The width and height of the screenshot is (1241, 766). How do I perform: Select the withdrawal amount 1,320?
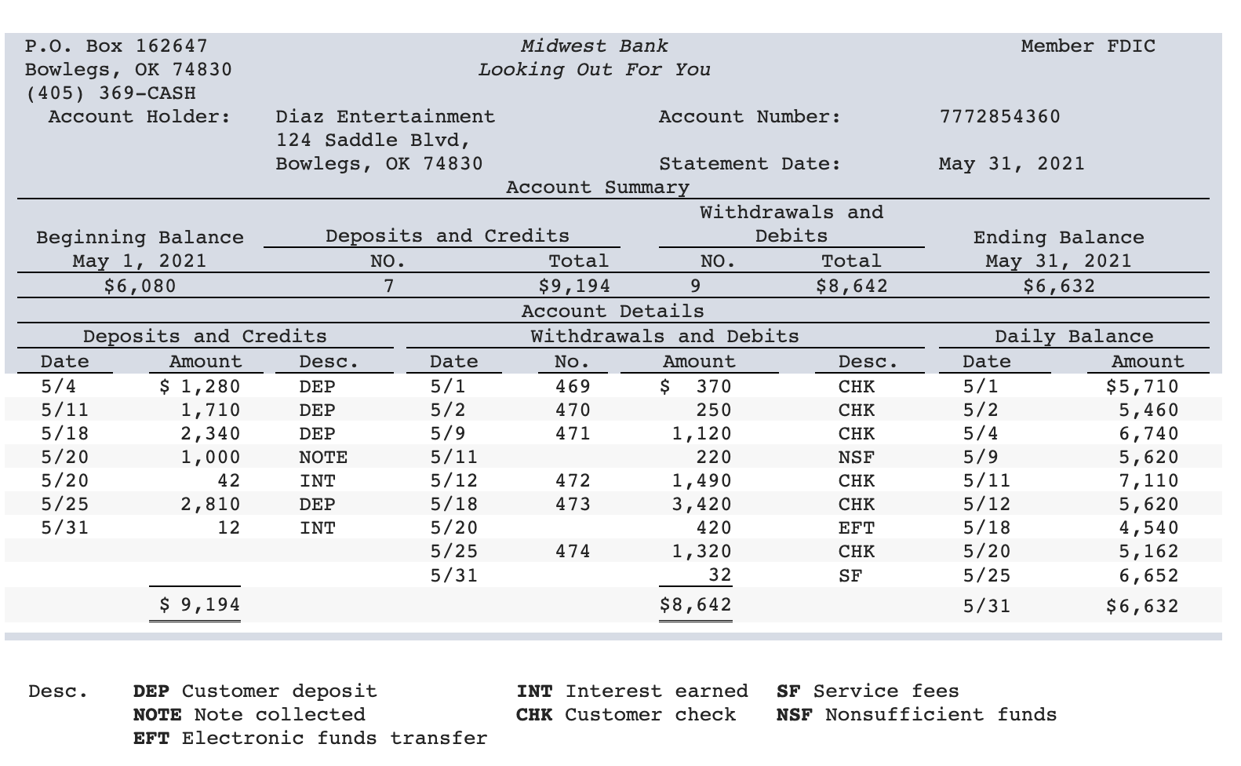702,552
